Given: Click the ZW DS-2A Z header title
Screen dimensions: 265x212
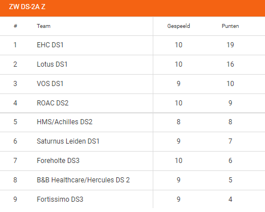Looking at the screenshot, I should [27, 7].
